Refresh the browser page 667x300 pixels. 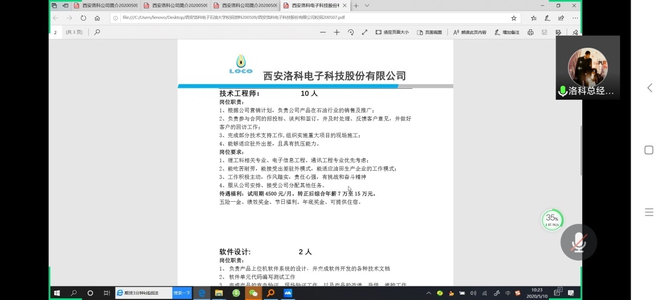pos(83,18)
